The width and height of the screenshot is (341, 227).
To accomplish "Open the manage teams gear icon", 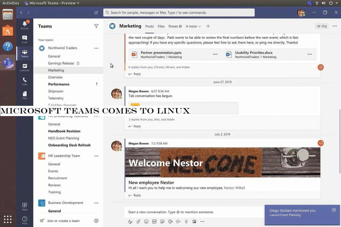I will pyautogui.click(x=96, y=221).
